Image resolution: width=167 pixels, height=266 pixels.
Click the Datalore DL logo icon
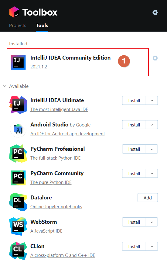click(x=18, y=202)
